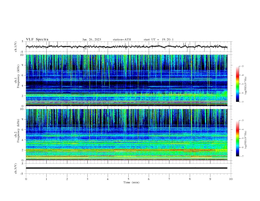Image resolution: width=260 pixels, height=201 pixels.
Task: Click the "0" tick label on the time axis
Action: click(26, 179)
